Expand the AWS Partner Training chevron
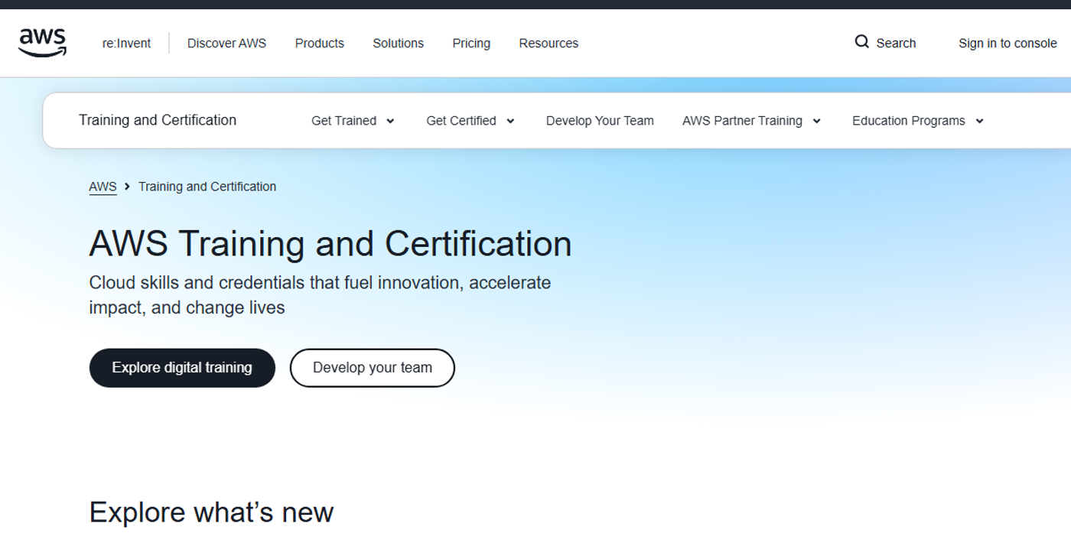The width and height of the screenshot is (1071, 556). 816,121
